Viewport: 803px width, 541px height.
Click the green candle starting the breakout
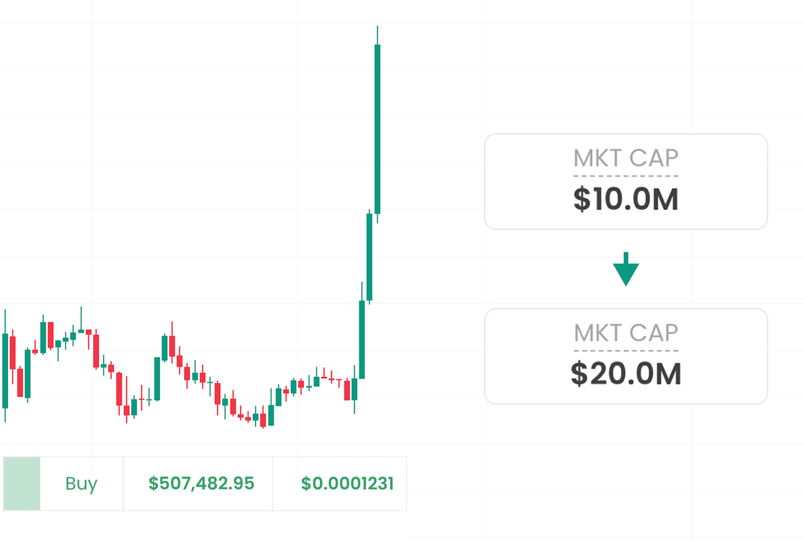tap(362, 339)
